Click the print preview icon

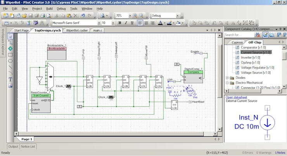coord(49,16)
